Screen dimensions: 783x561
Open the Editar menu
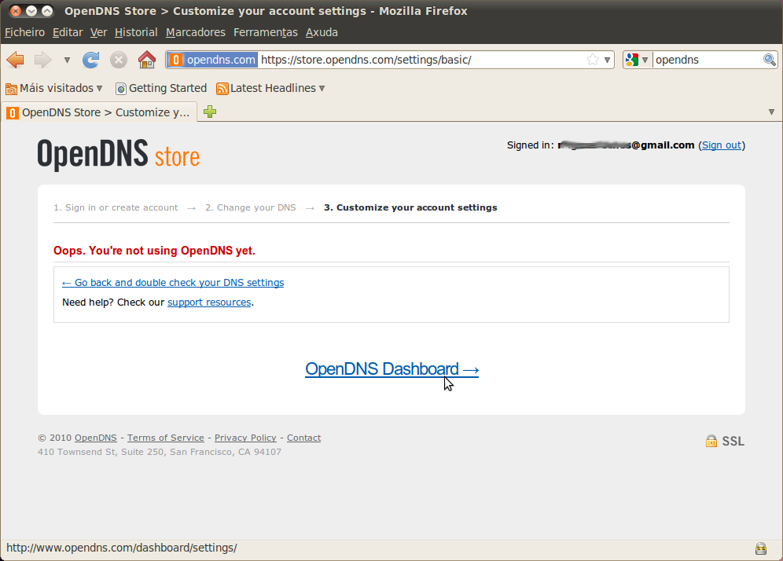click(68, 32)
